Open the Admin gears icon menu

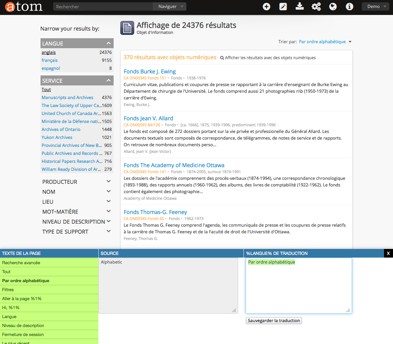point(316,7)
